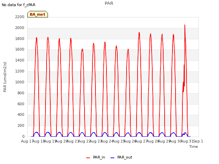
Task: Click the Aug 19 x-axis label
Action: tap(50, 141)
